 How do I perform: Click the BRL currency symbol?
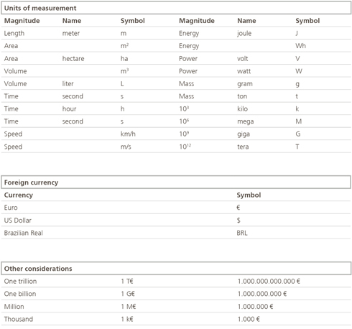[242, 233]
